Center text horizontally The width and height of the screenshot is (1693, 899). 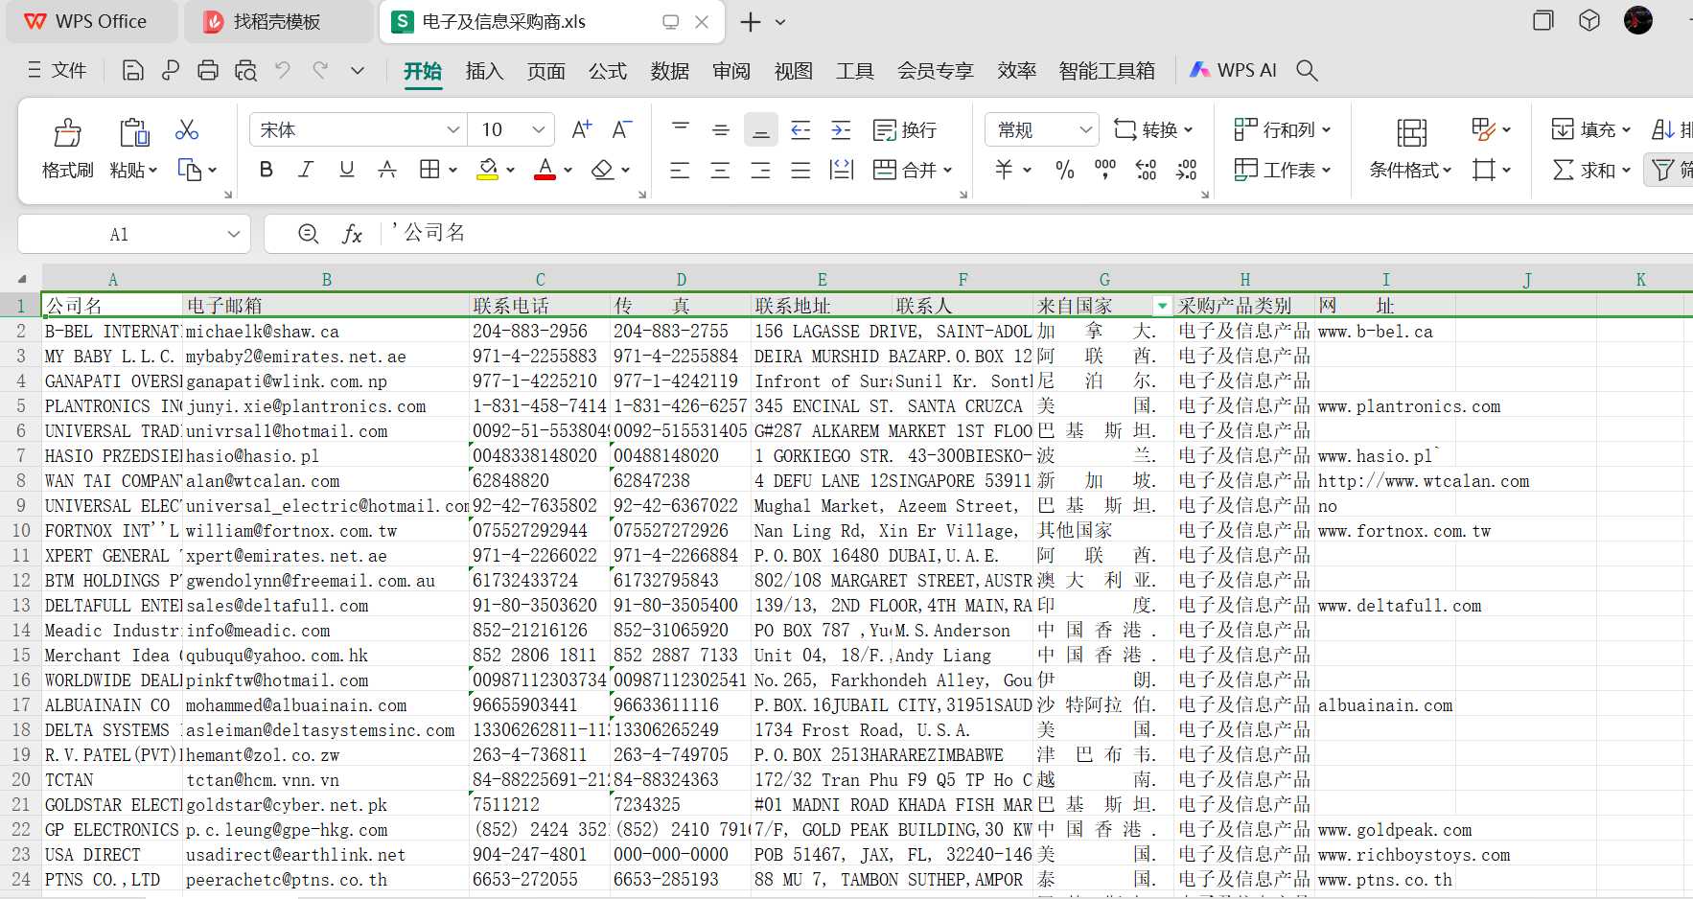click(720, 170)
